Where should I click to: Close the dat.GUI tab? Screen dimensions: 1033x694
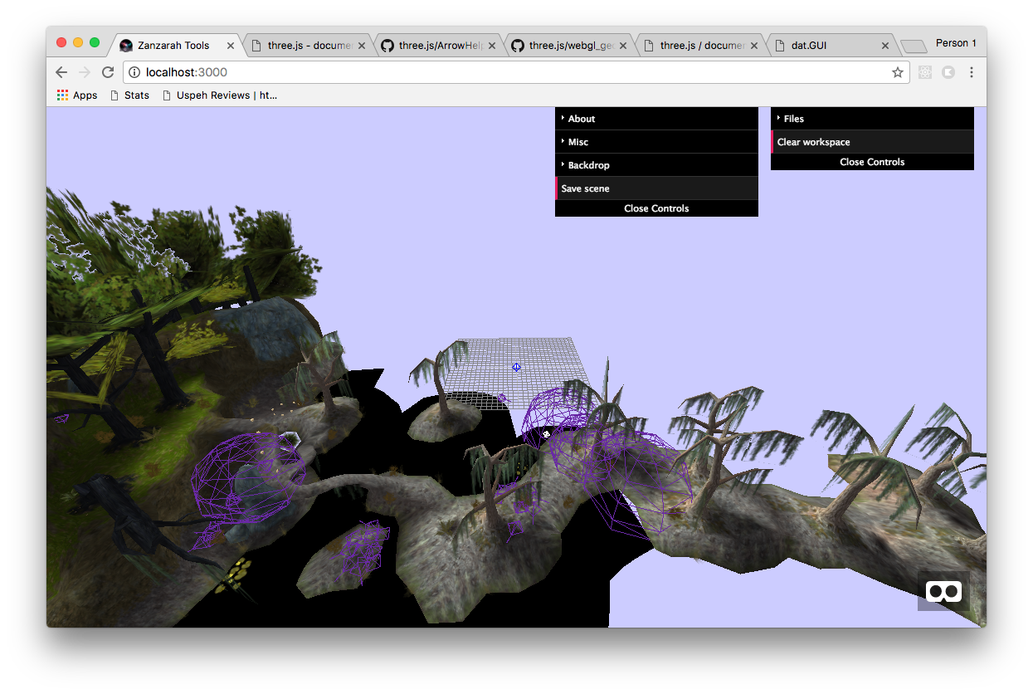[885, 46]
